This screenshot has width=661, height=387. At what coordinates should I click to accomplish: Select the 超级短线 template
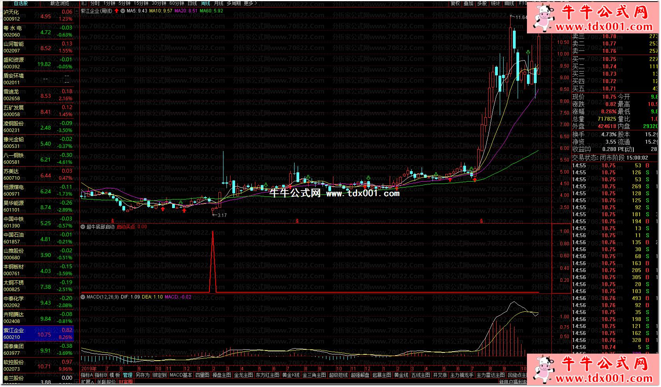[338, 375]
